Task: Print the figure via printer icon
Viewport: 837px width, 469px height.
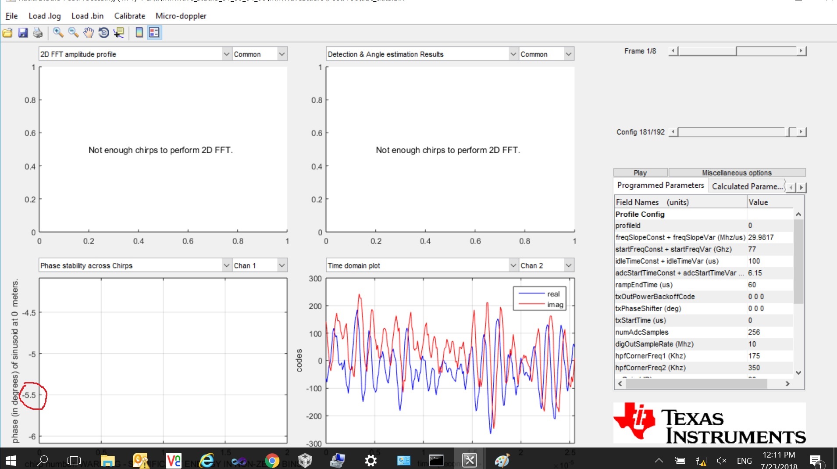Action: click(38, 33)
